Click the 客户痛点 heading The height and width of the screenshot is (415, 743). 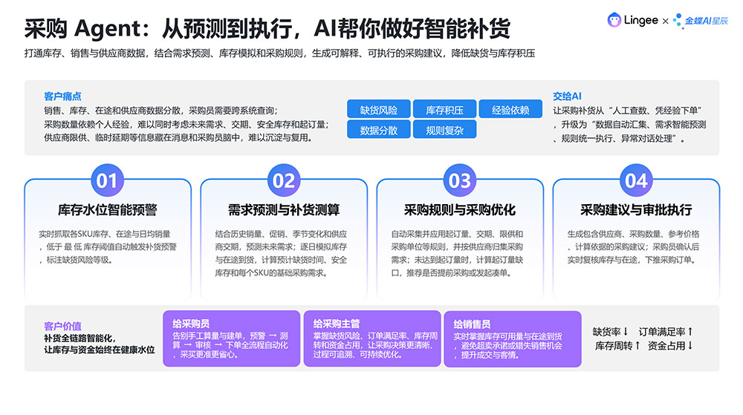pos(62,97)
